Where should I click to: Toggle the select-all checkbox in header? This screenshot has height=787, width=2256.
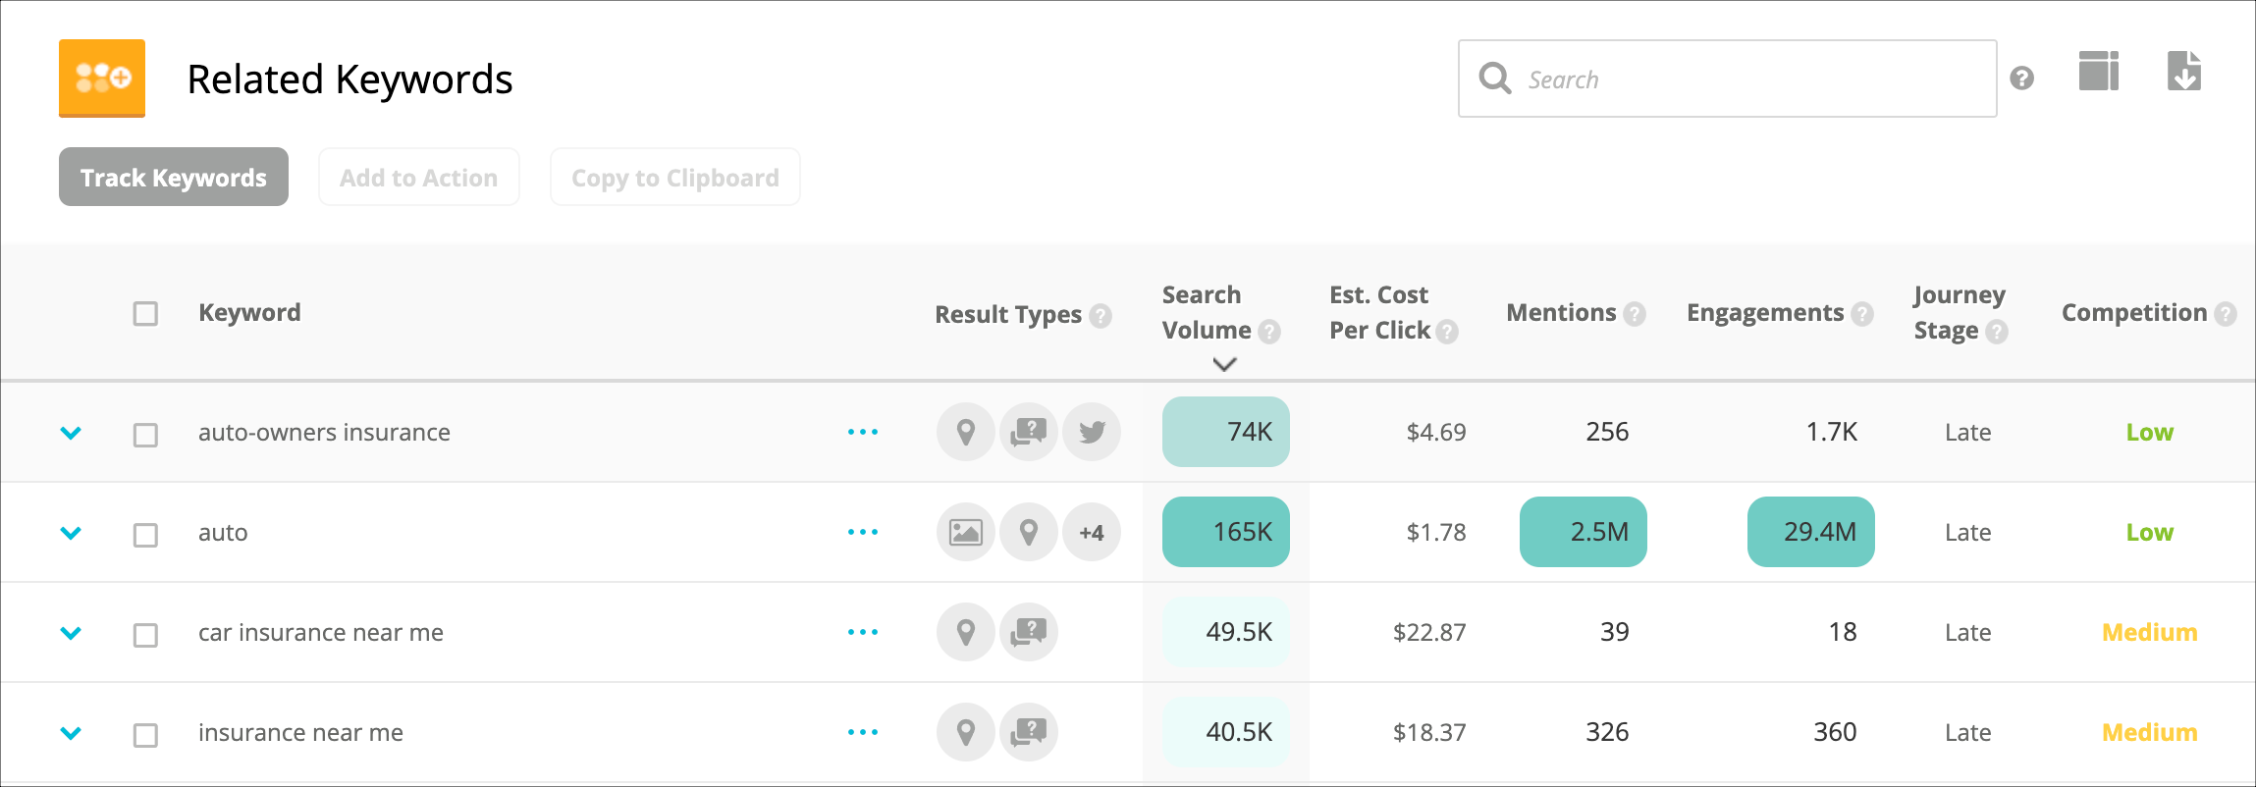[x=145, y=314]
